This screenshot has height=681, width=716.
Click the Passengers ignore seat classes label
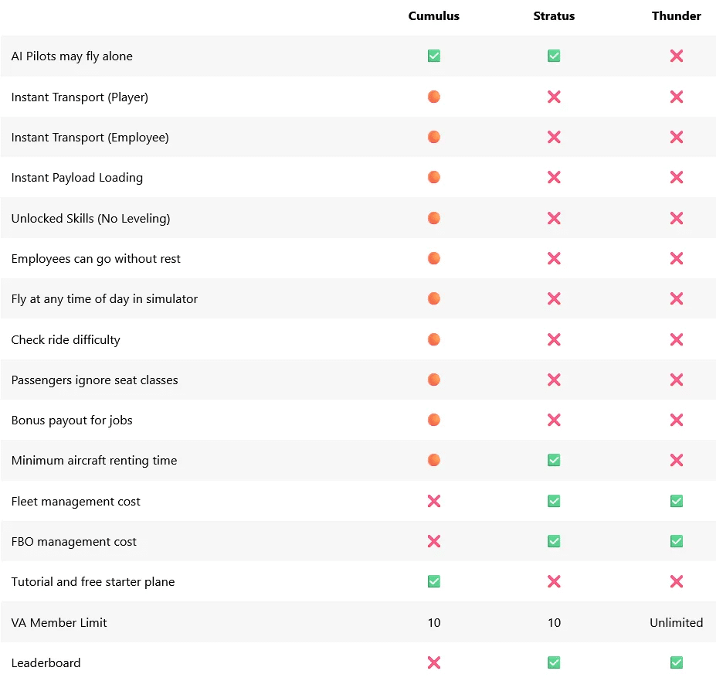click(94, 380)
